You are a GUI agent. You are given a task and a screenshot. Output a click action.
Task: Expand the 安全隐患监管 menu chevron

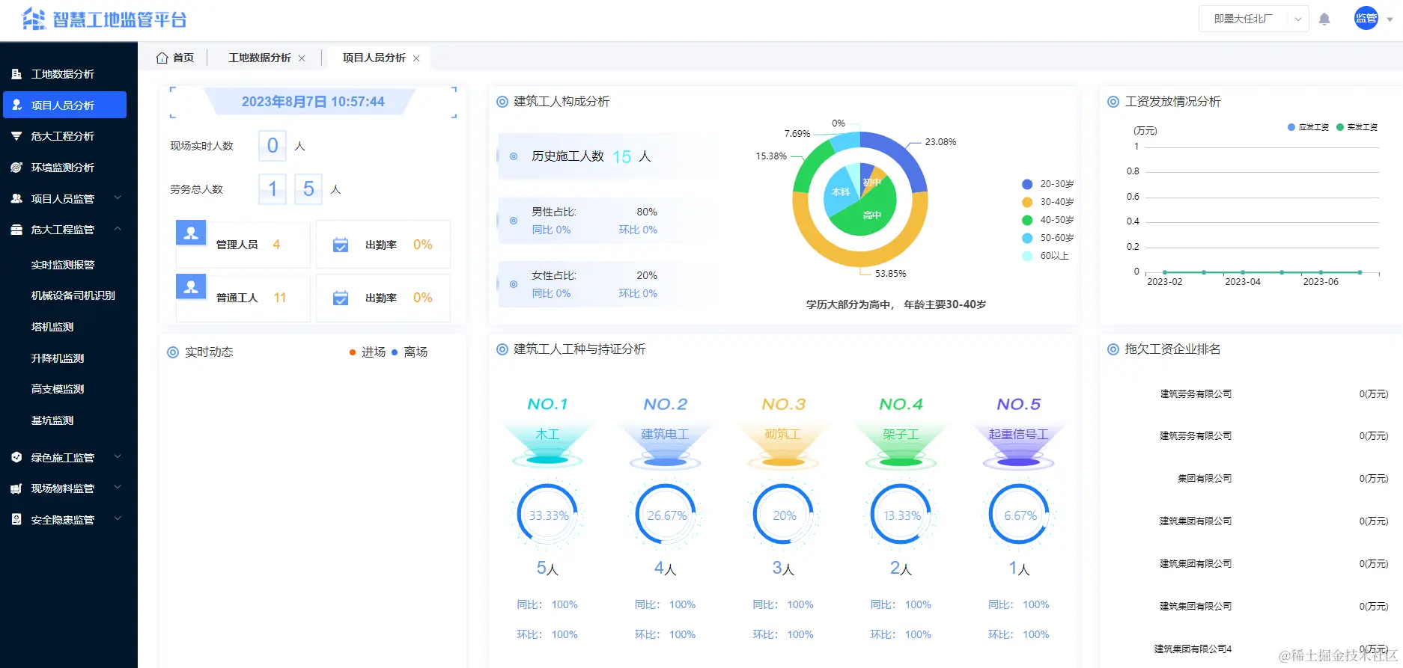tap(118, 518)
